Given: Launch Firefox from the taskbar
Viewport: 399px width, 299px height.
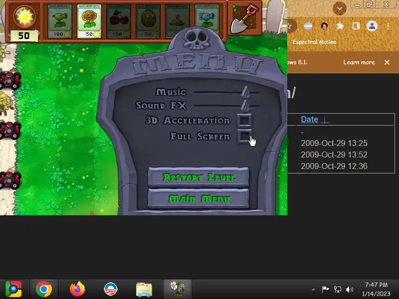Looking at the screenshot, I should (77, 289).
